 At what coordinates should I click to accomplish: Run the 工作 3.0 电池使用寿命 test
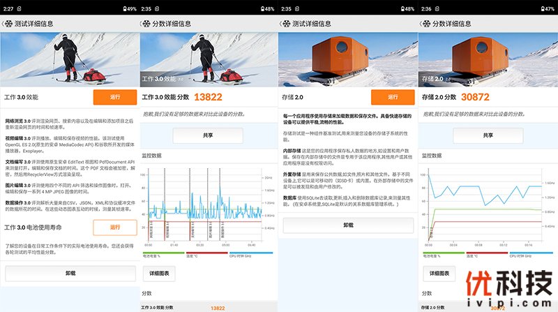[115, 227]
